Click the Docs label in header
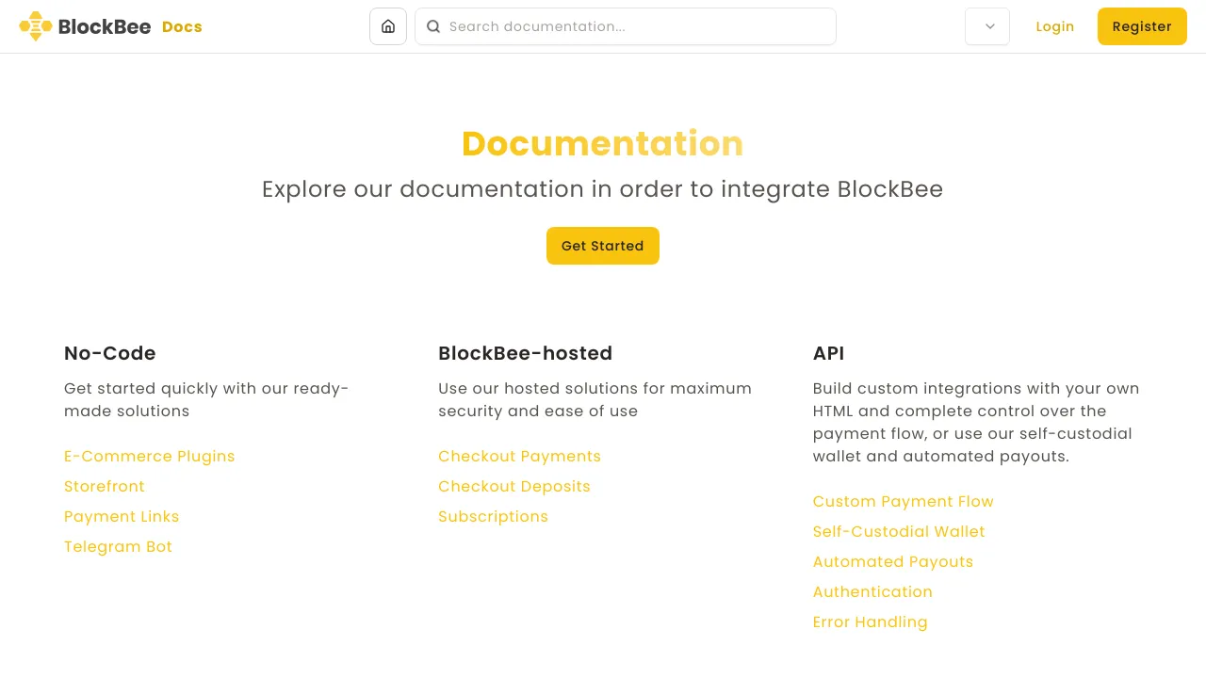1206x678 pixels. tap(182, 26)
